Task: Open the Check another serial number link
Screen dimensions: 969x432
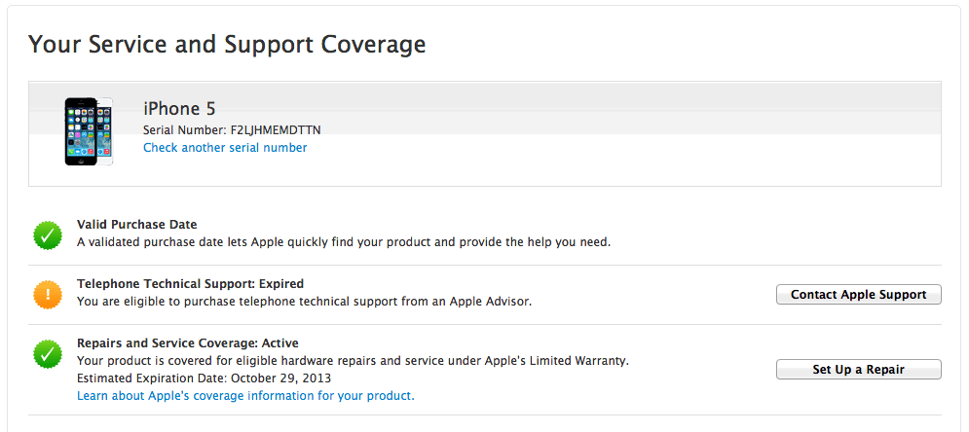Action: pyautogui.click(x=225, y=148)
